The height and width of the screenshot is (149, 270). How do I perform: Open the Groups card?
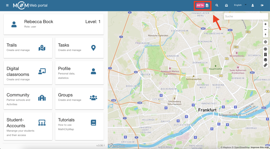coord(79,98)
